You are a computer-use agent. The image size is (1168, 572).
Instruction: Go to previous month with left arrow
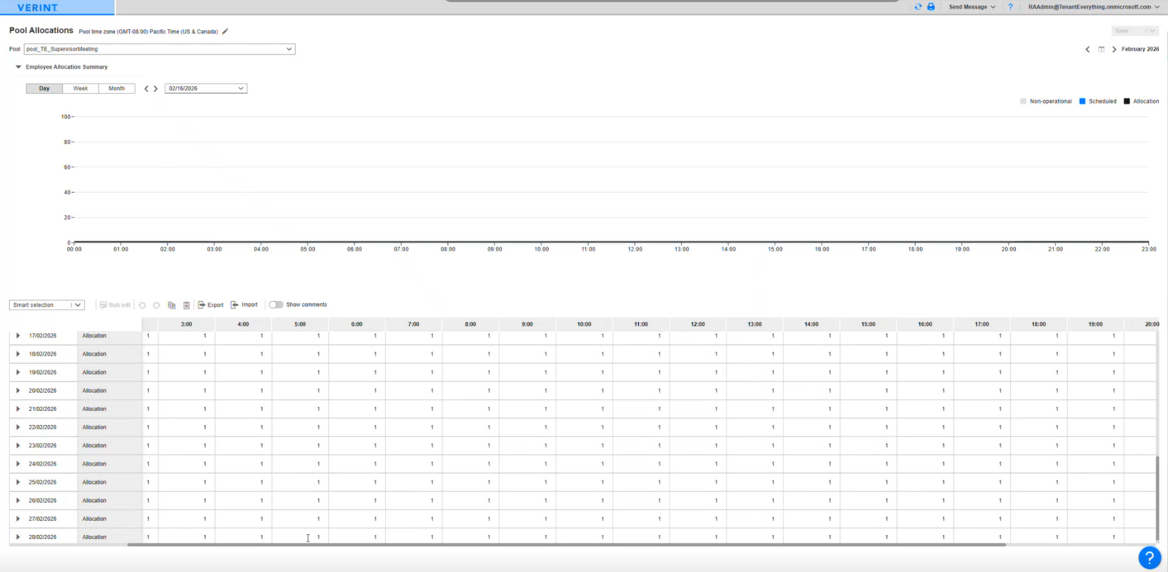click(1087, 49)
